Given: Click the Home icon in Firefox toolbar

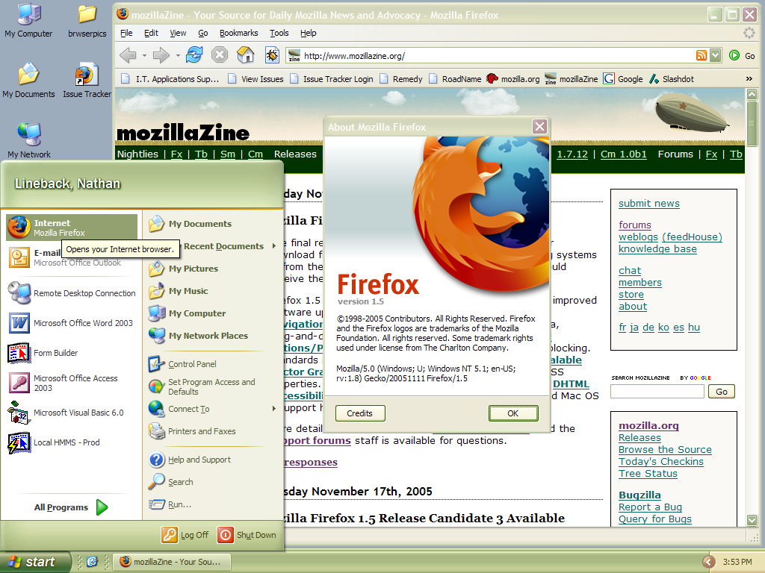Looking at the screenshot, I should tap(245, 54).
